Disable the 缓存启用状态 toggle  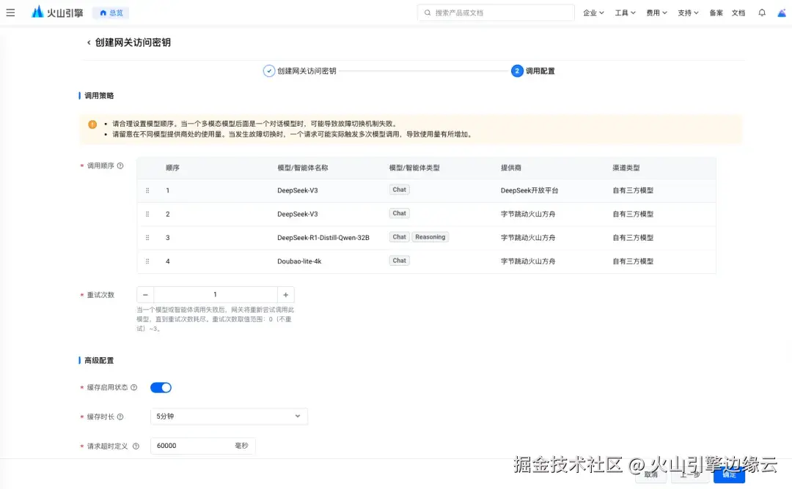point(161,387)
